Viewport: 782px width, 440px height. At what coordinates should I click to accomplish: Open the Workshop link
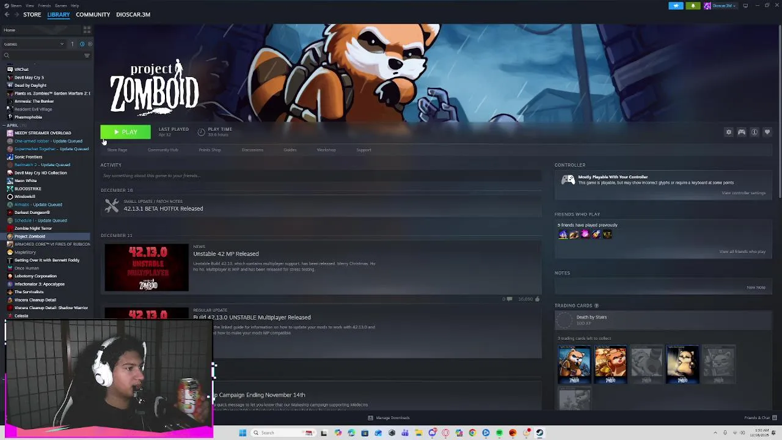tap(326, 150)
